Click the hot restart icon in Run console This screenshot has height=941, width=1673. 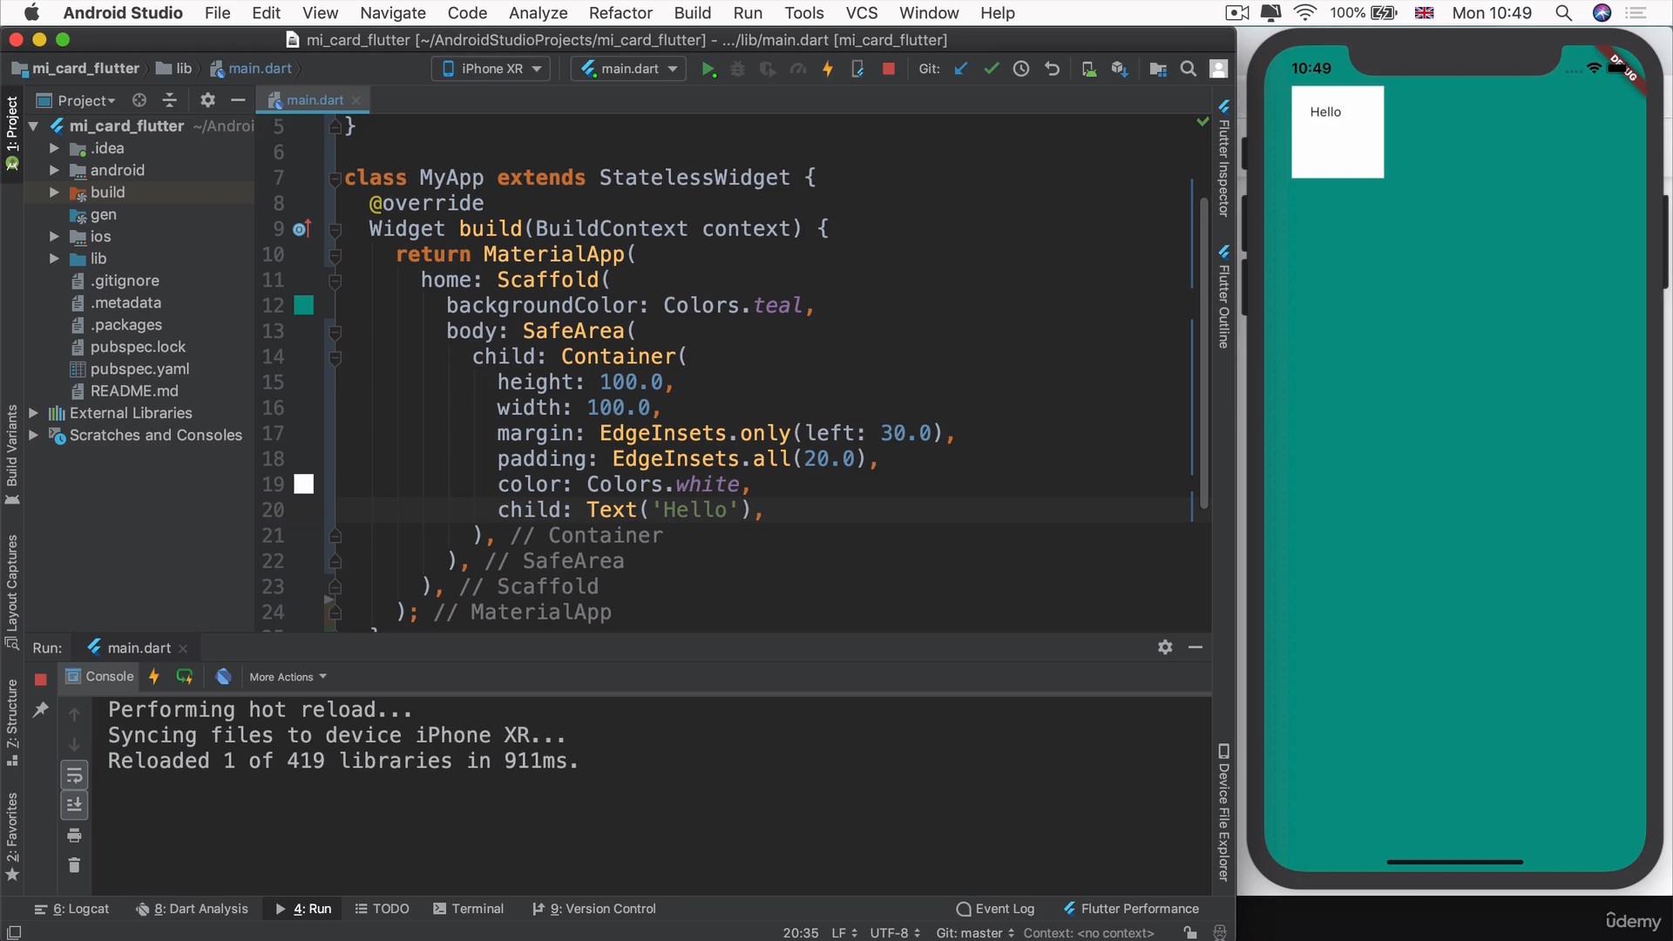(x=185, y=676)
